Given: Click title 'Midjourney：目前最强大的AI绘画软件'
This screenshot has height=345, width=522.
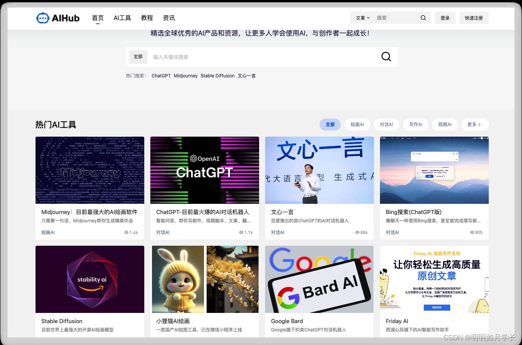Looking at the screenshot, I should click(90, 212).
